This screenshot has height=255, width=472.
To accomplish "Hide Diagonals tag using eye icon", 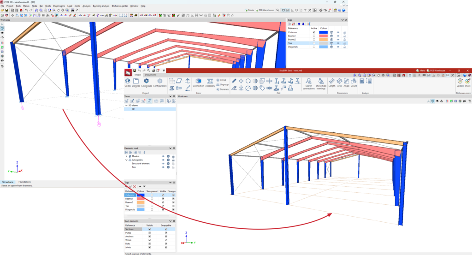I will pos(337,47).
